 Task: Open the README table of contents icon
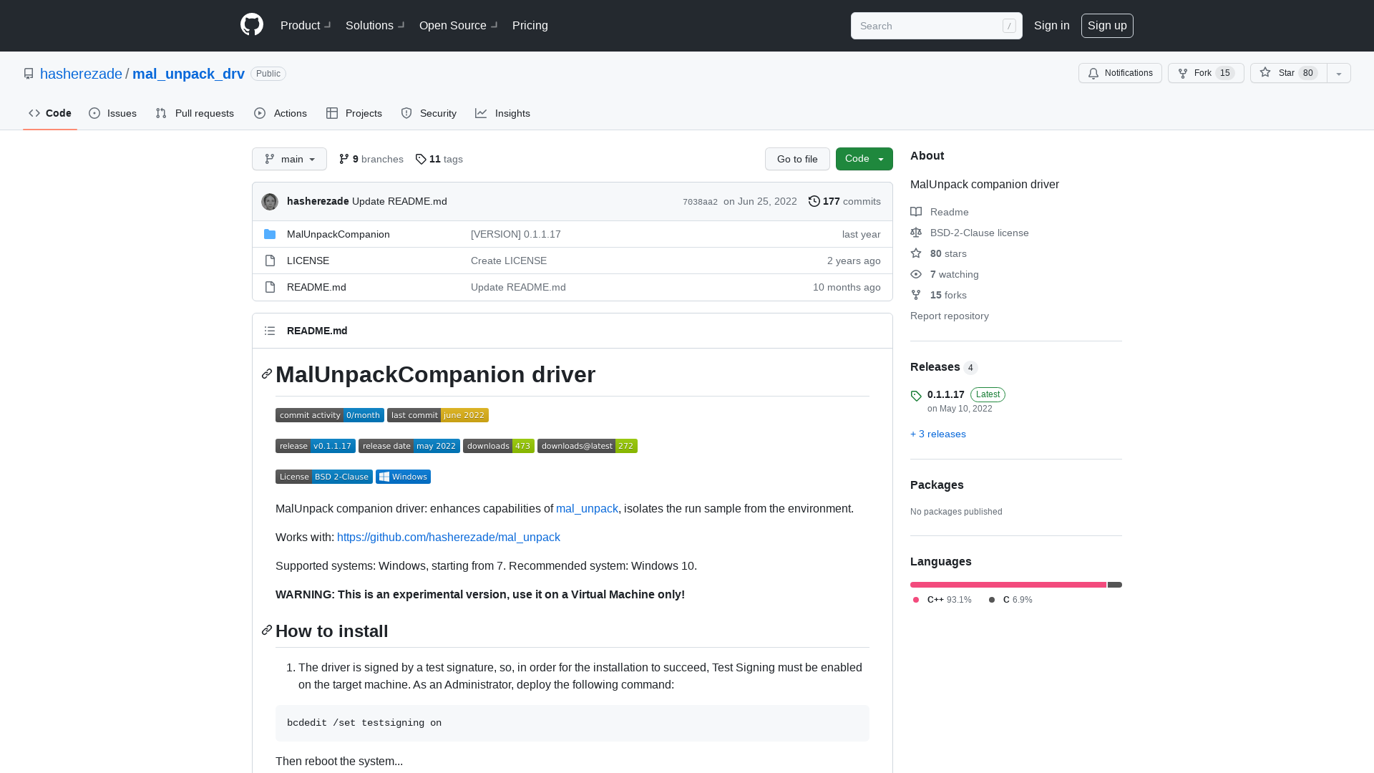point(270,331)
